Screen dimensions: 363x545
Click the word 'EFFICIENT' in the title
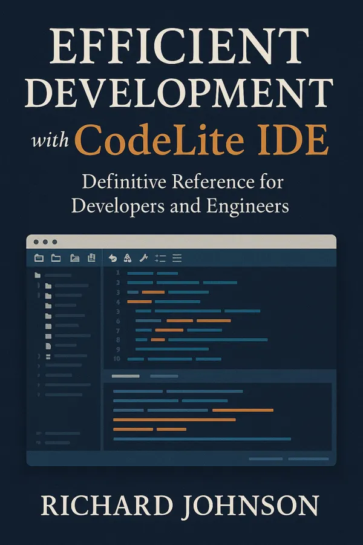tap(179, 46)
